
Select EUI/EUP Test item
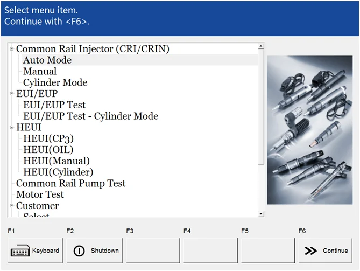tap(54, 105)
